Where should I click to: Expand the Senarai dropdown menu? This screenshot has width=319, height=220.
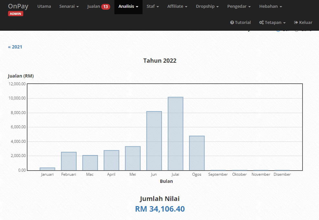(x=69, y=6)
